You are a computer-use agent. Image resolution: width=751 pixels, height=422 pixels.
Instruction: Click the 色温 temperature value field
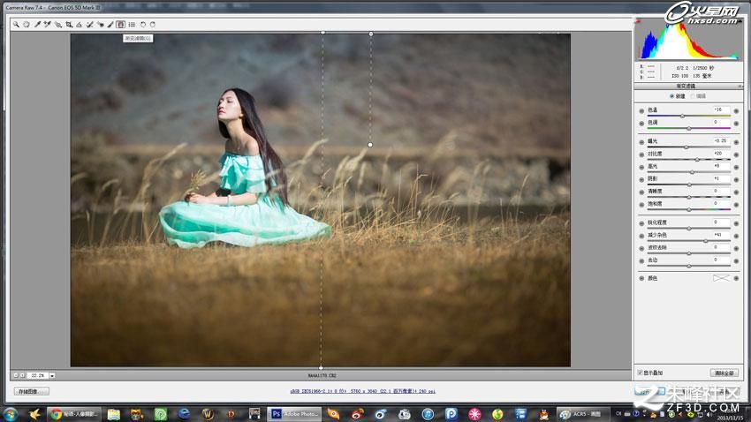[721, 109]
